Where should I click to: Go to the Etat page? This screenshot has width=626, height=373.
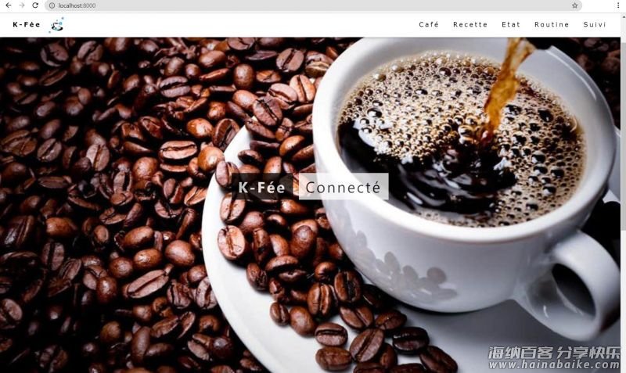coord(511,25)
